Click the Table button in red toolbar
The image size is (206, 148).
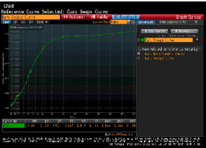tap(99, 17)
